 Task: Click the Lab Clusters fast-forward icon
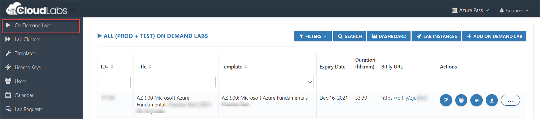click(x=8, y=39)
